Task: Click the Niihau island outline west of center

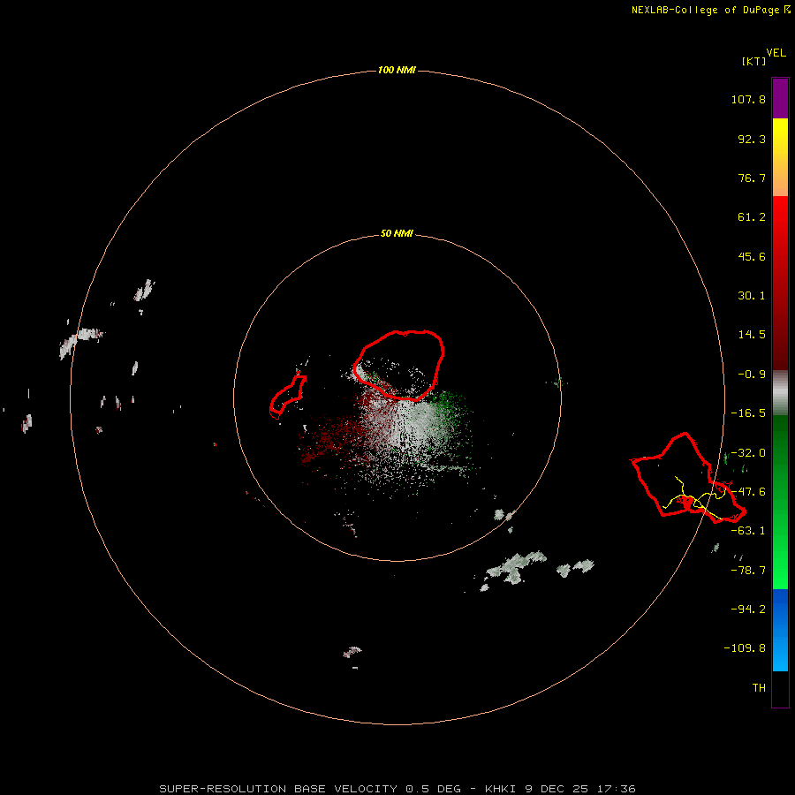Action: pyautogui.click(x=288, y=396)
